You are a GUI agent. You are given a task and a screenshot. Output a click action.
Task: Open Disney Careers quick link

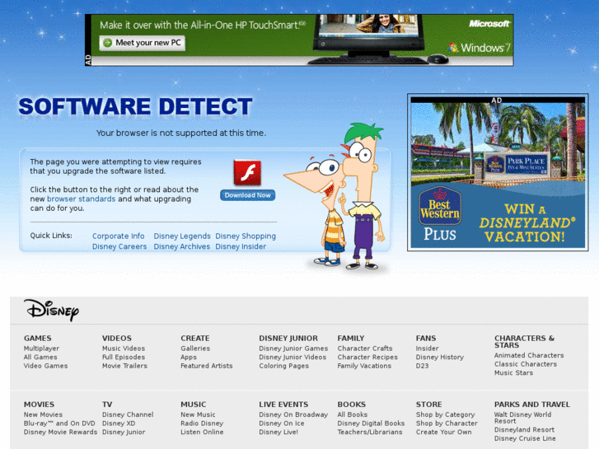119,246
